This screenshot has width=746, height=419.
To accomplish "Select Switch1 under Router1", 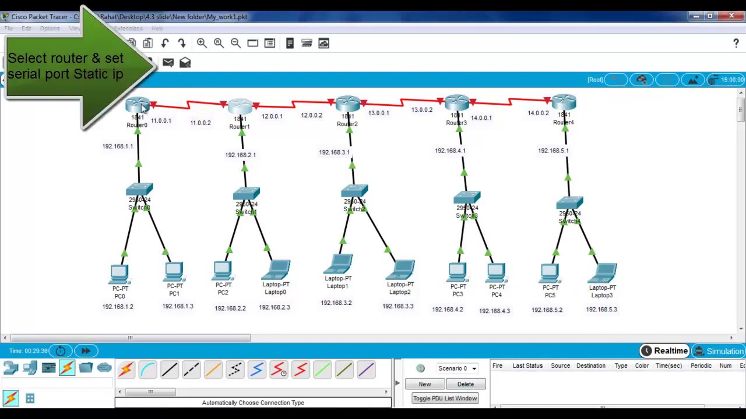I will 247,194.
